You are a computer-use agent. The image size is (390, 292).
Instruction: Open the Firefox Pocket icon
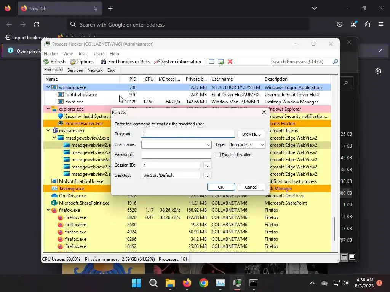coord(339,24)
